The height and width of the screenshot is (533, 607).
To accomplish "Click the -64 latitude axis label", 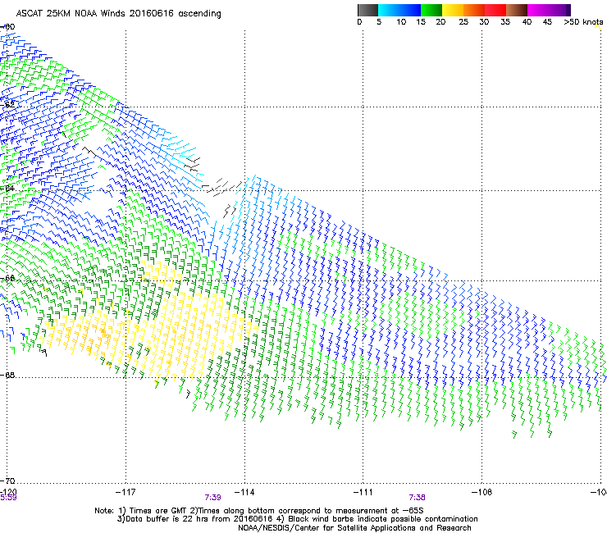I will 7,189.
